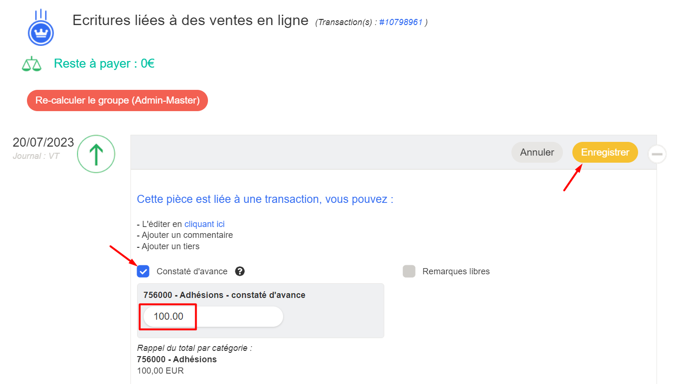
Task: Follow the 'cliquant ici' edit link
Action: (x=205, y=224)
